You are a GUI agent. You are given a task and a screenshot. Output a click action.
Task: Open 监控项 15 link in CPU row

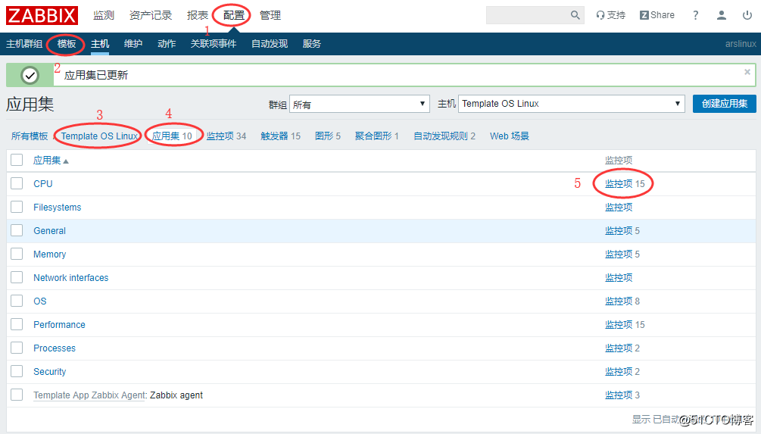point(625,184)
